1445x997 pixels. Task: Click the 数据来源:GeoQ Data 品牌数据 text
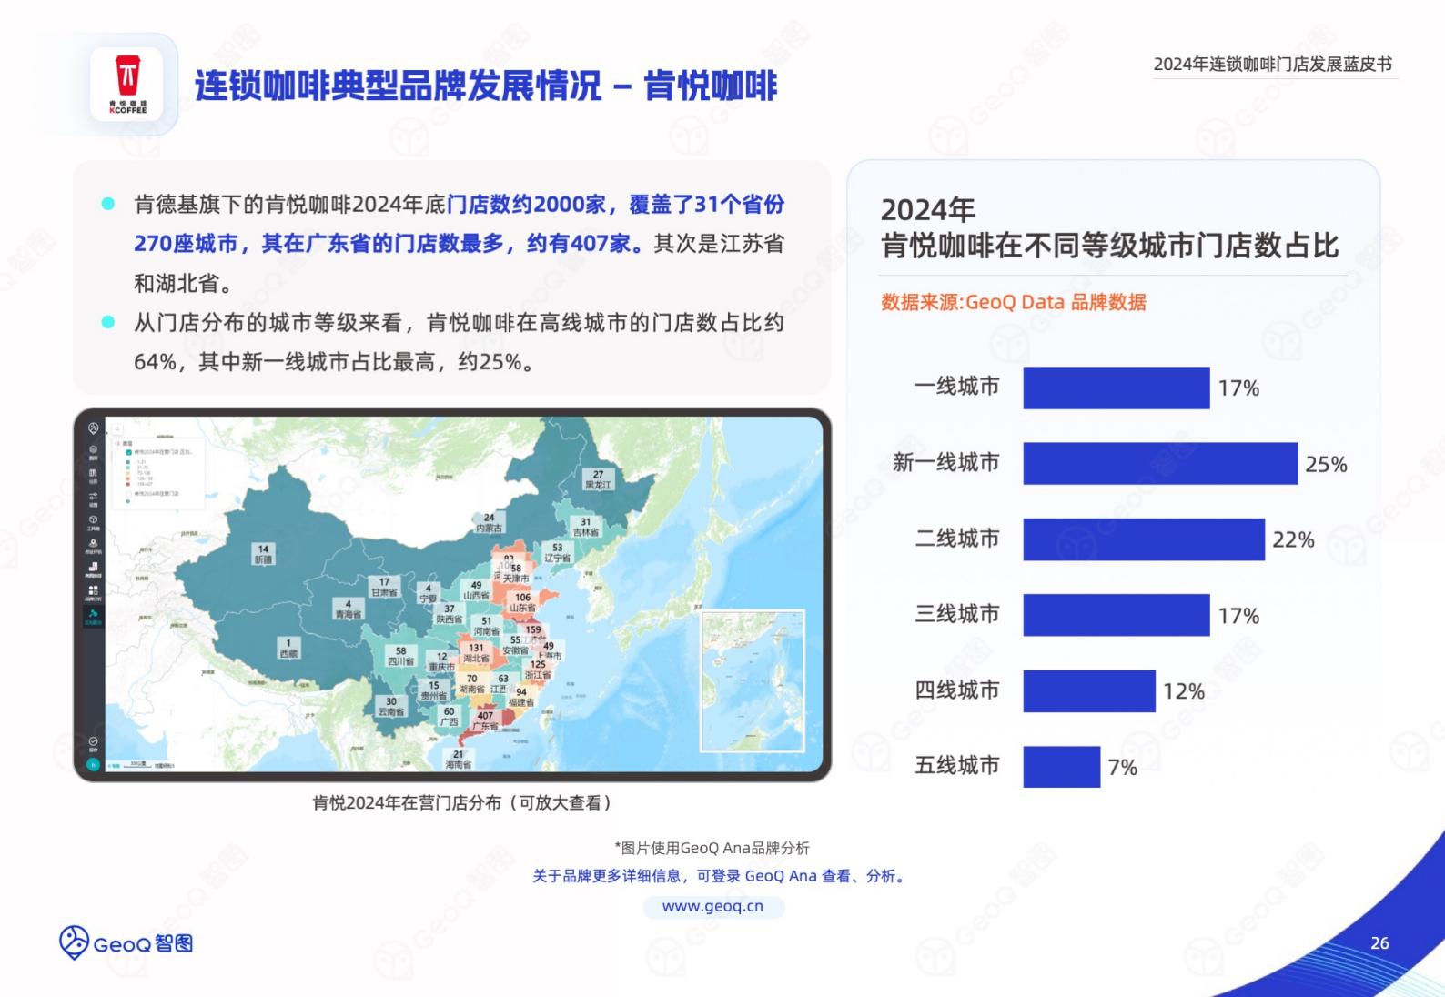click(x=1014, y=302)
